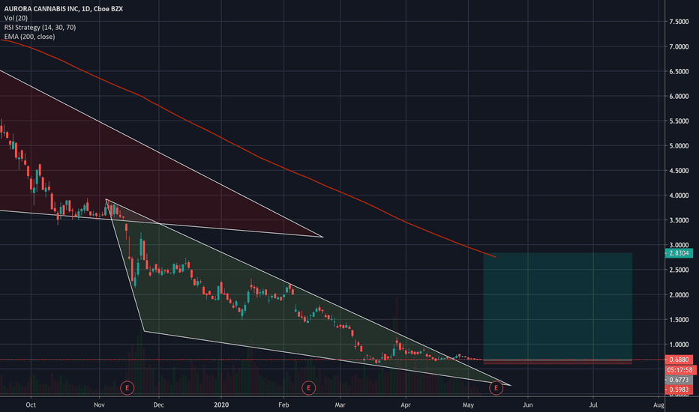Click the Feb label on time axis

tap(283, 405)
